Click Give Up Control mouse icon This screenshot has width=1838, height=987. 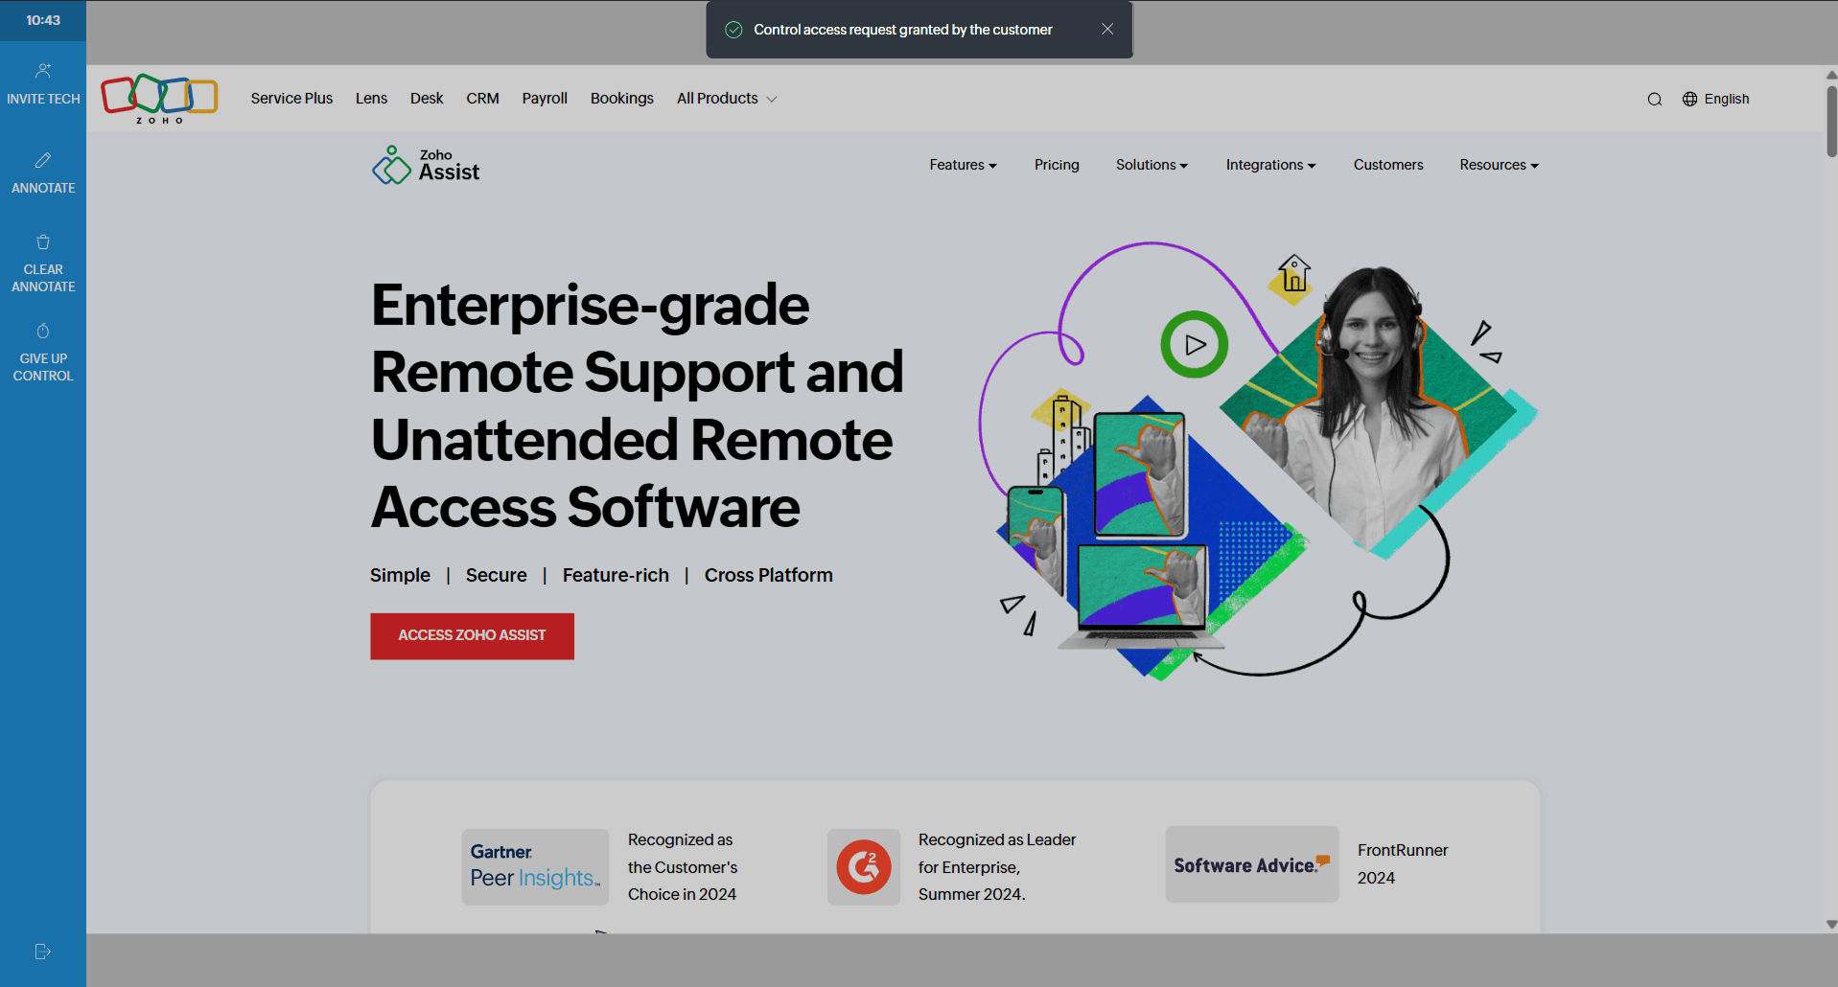pyautogui.click(x=43, y=332)
